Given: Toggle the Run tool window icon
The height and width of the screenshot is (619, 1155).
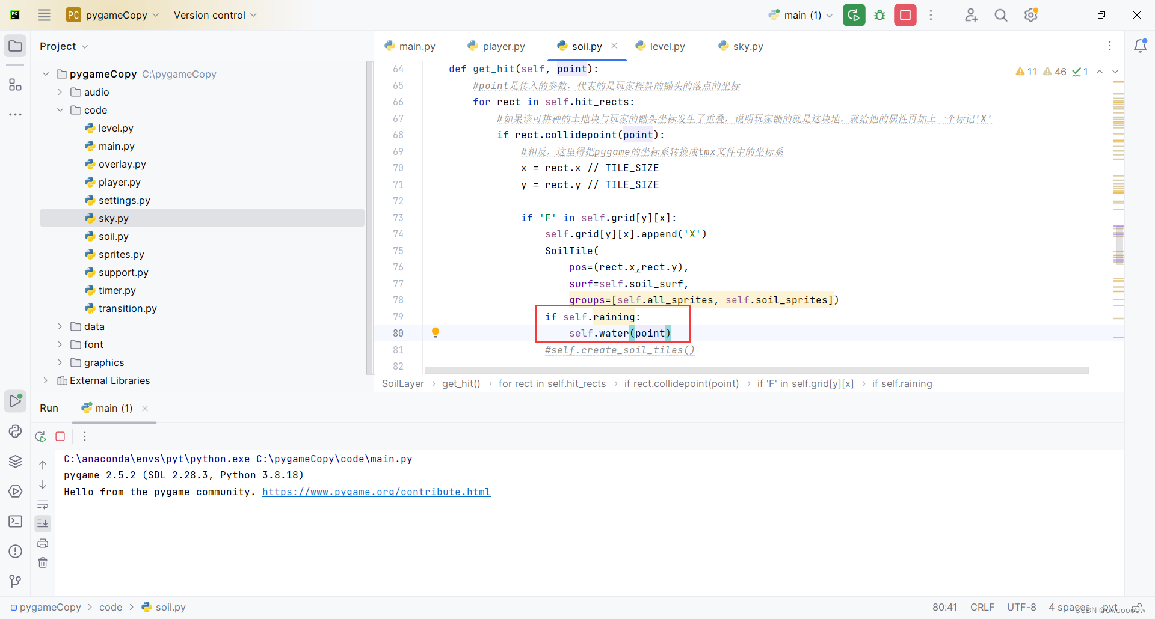Looking at the screenshot, I should pyautogui.click(x=15, y=400).
